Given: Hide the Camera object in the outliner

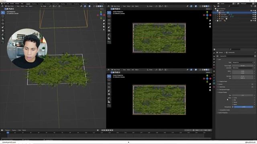Looking at the screenshot, I should (253, 12).
